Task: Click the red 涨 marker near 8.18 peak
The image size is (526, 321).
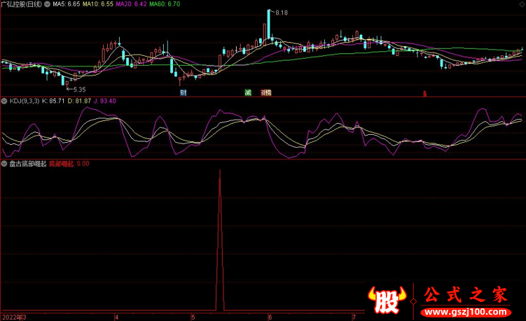Action: [266, 93]
